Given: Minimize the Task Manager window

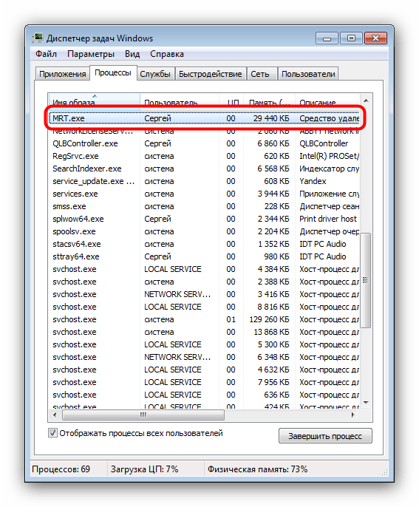Looking at the screenshot, I should coord(327,38).
